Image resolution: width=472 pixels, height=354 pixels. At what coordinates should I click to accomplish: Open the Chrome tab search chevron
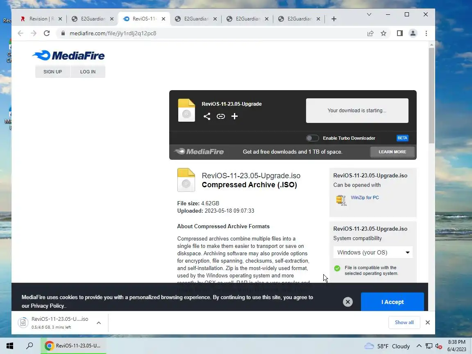pyautogui.click(x=369, y=14)
